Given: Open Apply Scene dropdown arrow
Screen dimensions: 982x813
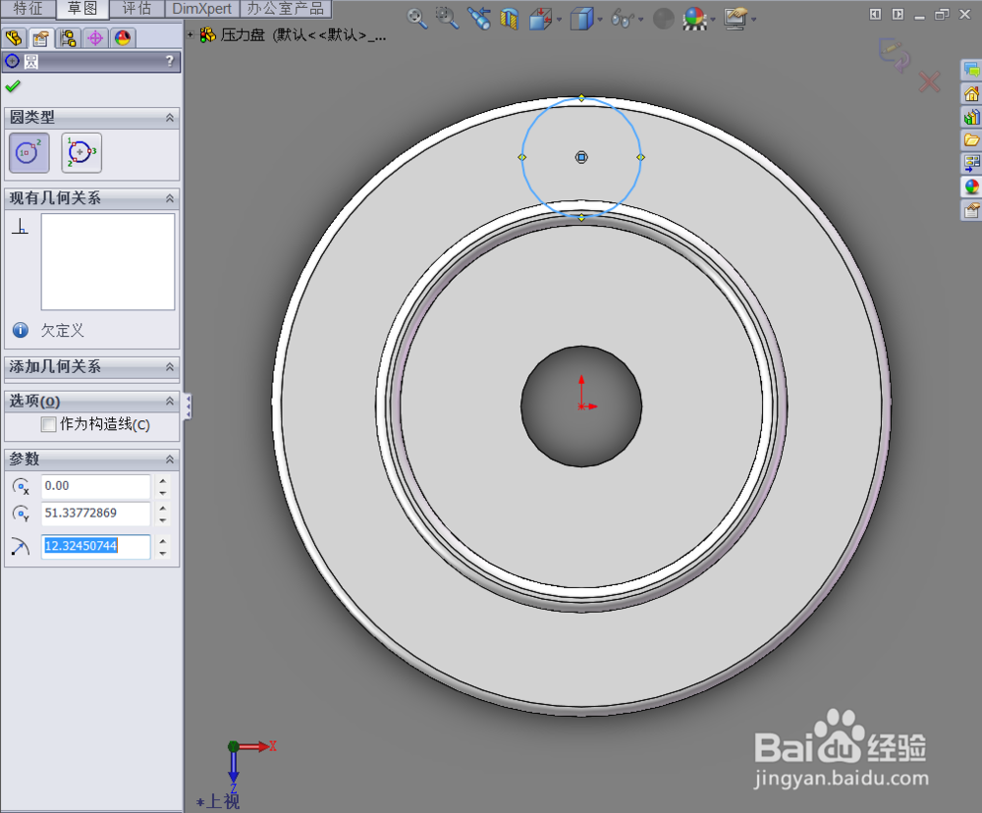Looking at the screenshot, I should (713, 20).
